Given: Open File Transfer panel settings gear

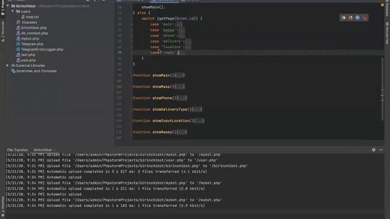Looking at the screenshot, I should (374, 150).
